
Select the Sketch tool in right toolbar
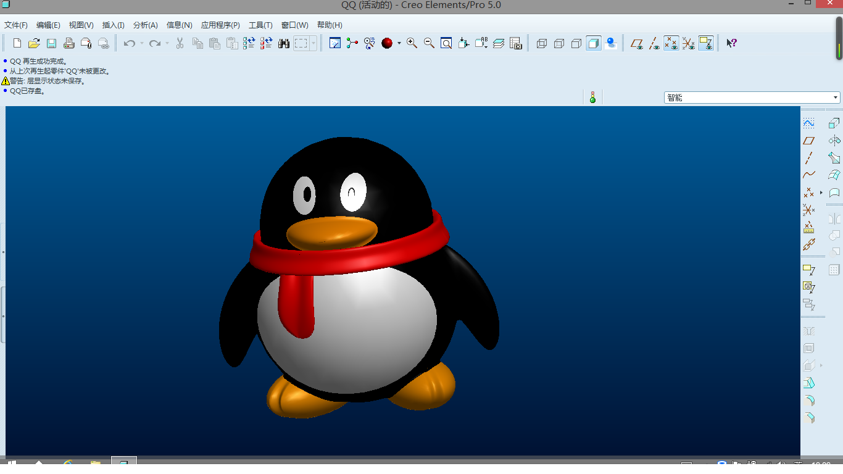pos(808,123)
